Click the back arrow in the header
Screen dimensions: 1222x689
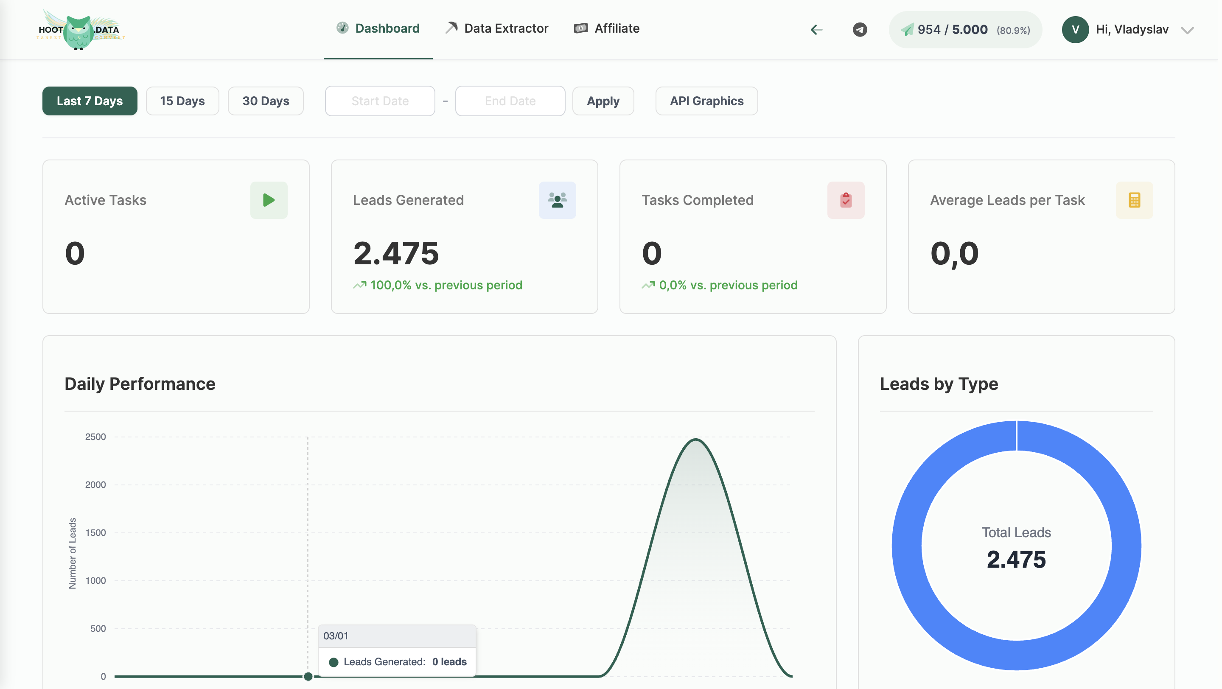pyautogui.click(x=816, y=29)
